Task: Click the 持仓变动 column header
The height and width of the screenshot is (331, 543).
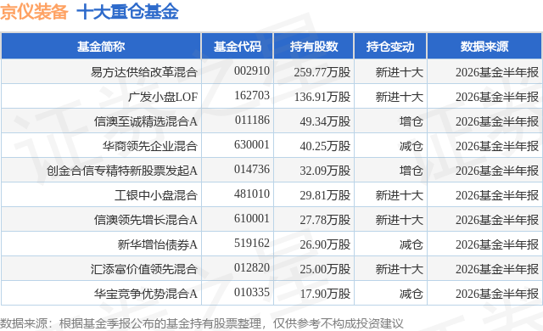Action: [x=390, y=47]
